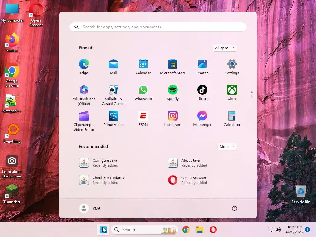Open File Explorer from the taskbar
This screenshot has height=237, width=316.
pos(200,230)
